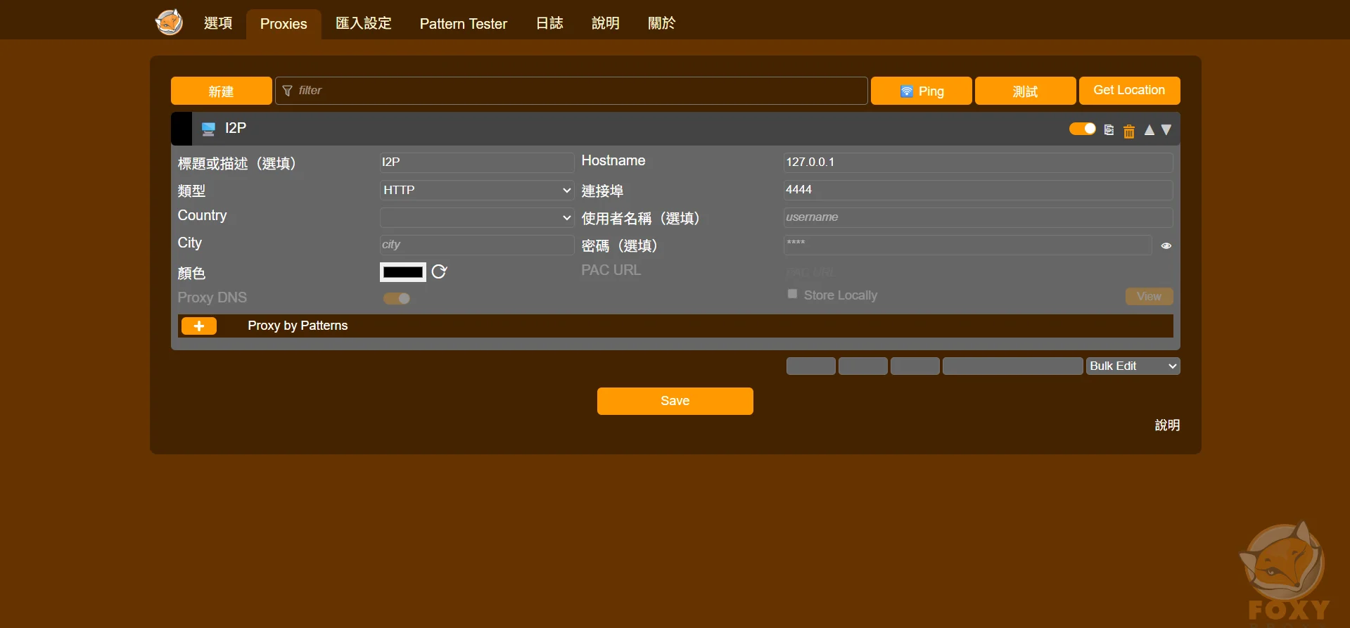Open the HTTP proxy type dropdown
1350x628 pixels.
476,191
